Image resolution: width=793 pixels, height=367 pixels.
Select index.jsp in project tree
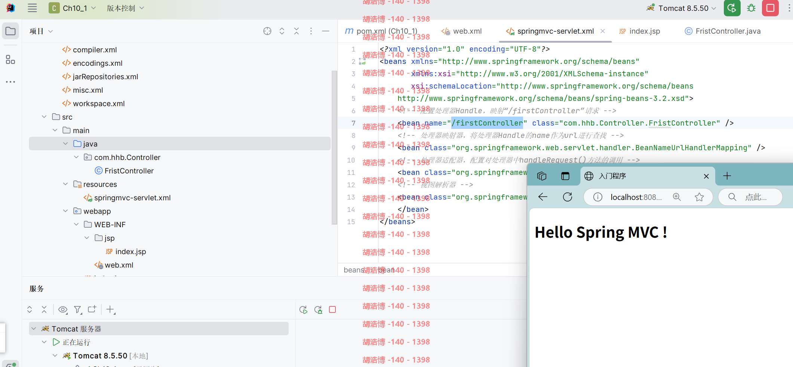[x=130, y=252]
